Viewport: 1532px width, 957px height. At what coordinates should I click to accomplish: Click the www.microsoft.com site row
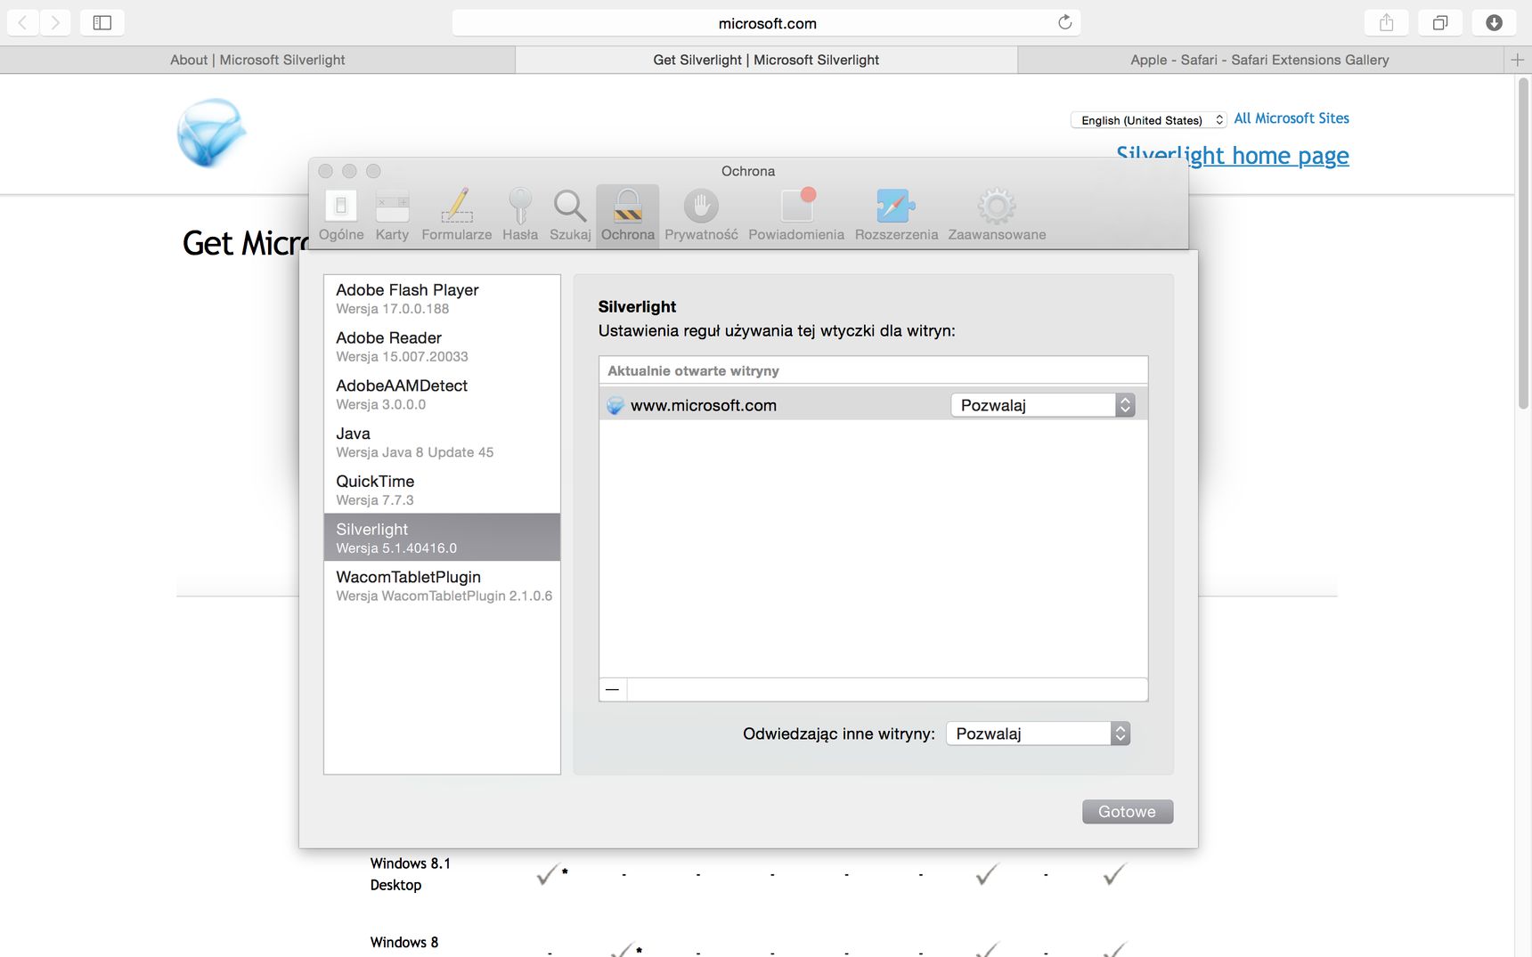(x=873, y=405)
